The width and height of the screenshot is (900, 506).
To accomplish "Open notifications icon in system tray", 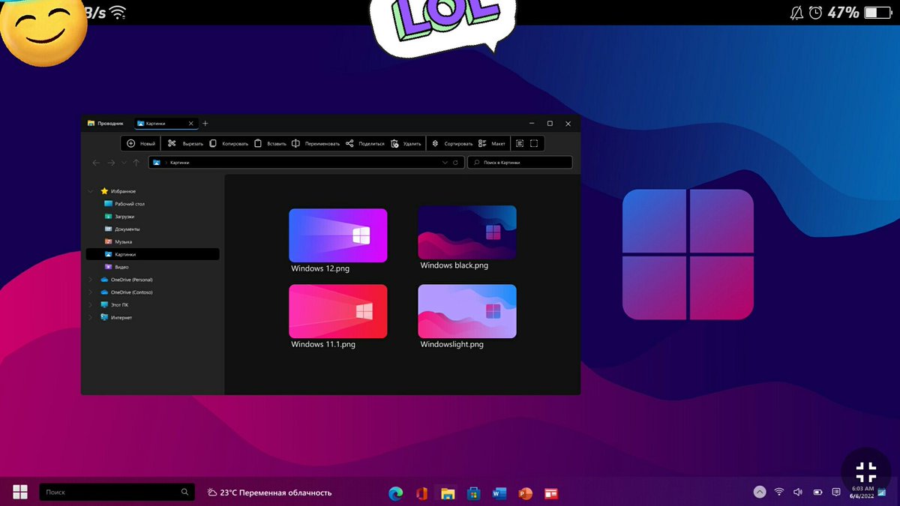I will 836,492.
